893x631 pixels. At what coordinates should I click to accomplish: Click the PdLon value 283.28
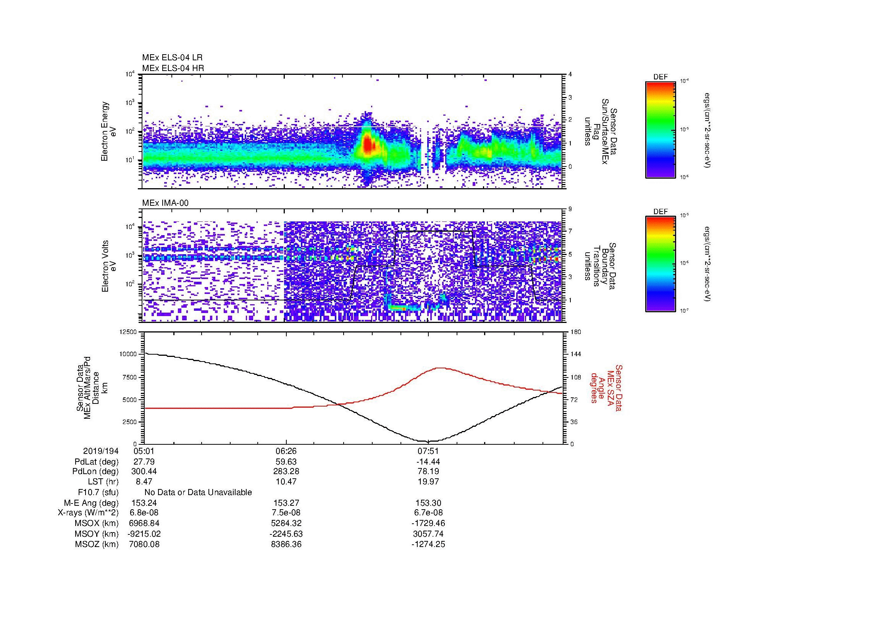click(286, 471)
